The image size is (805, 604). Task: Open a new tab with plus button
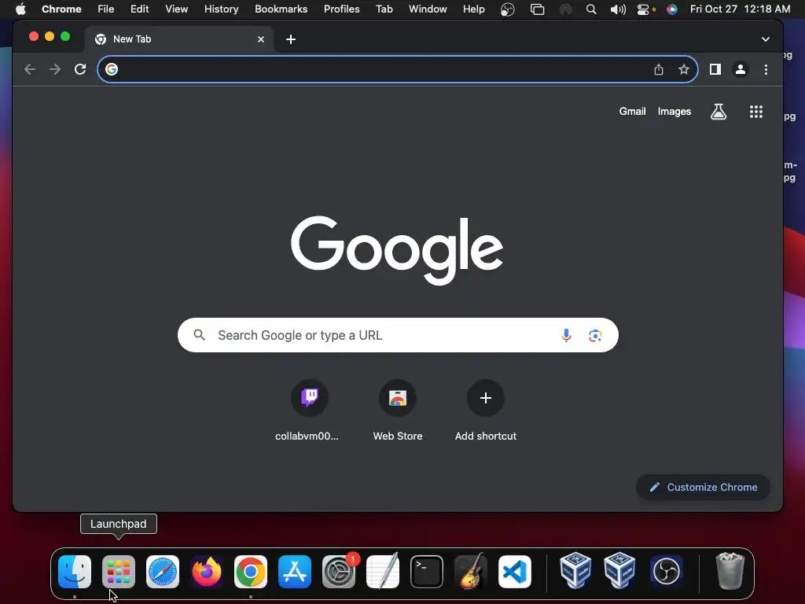(291, 39)
